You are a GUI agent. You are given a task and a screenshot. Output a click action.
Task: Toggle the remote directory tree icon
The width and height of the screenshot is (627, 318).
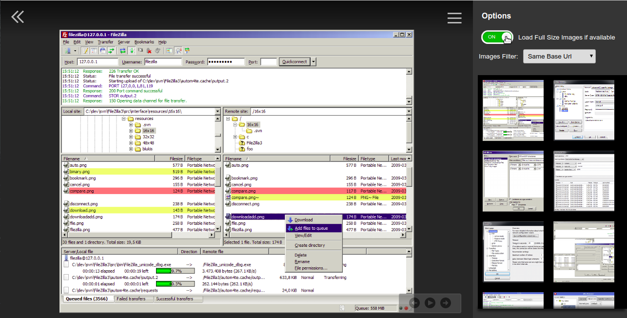[103, 50]
